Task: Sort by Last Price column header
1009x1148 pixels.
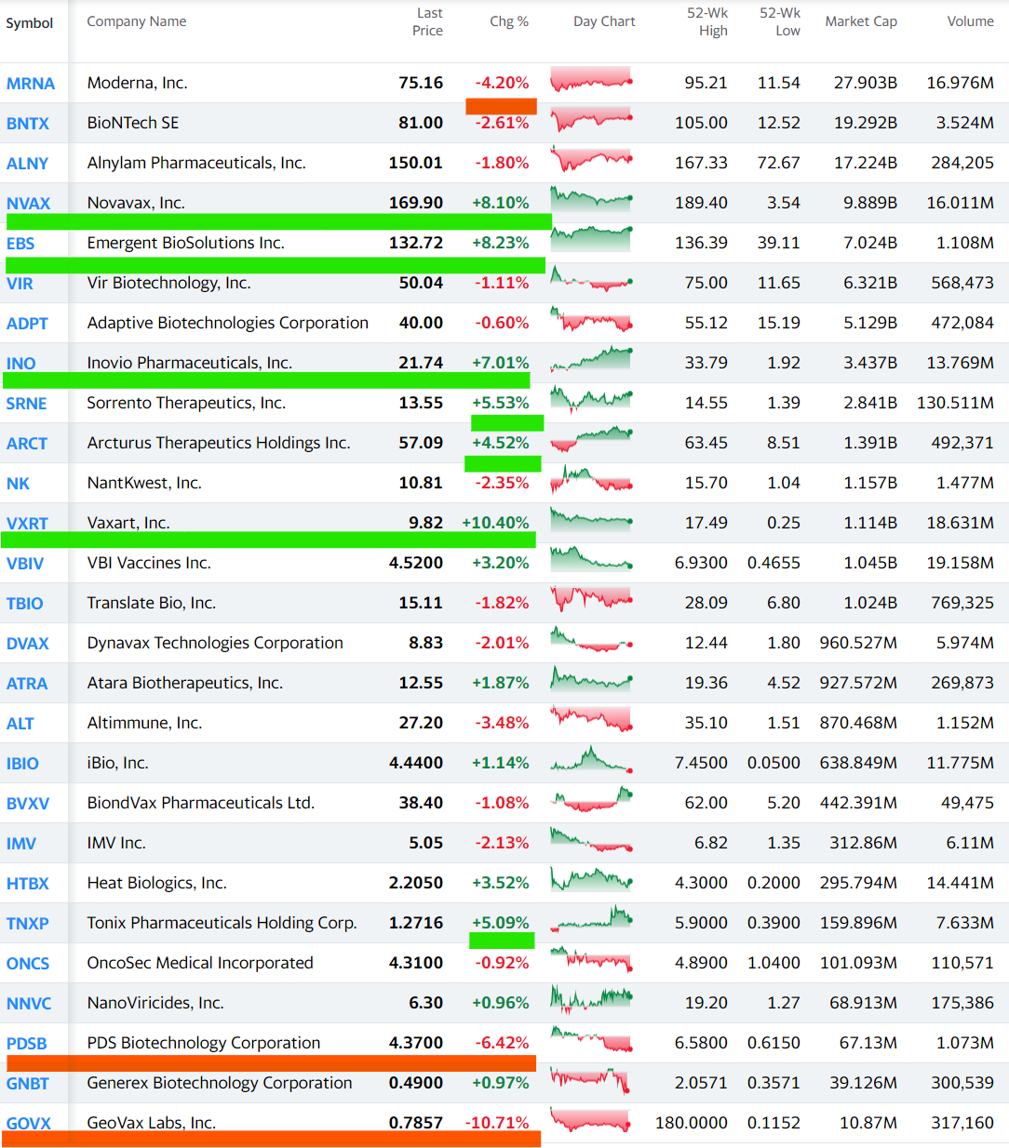Action: click(x=428, y=21)
